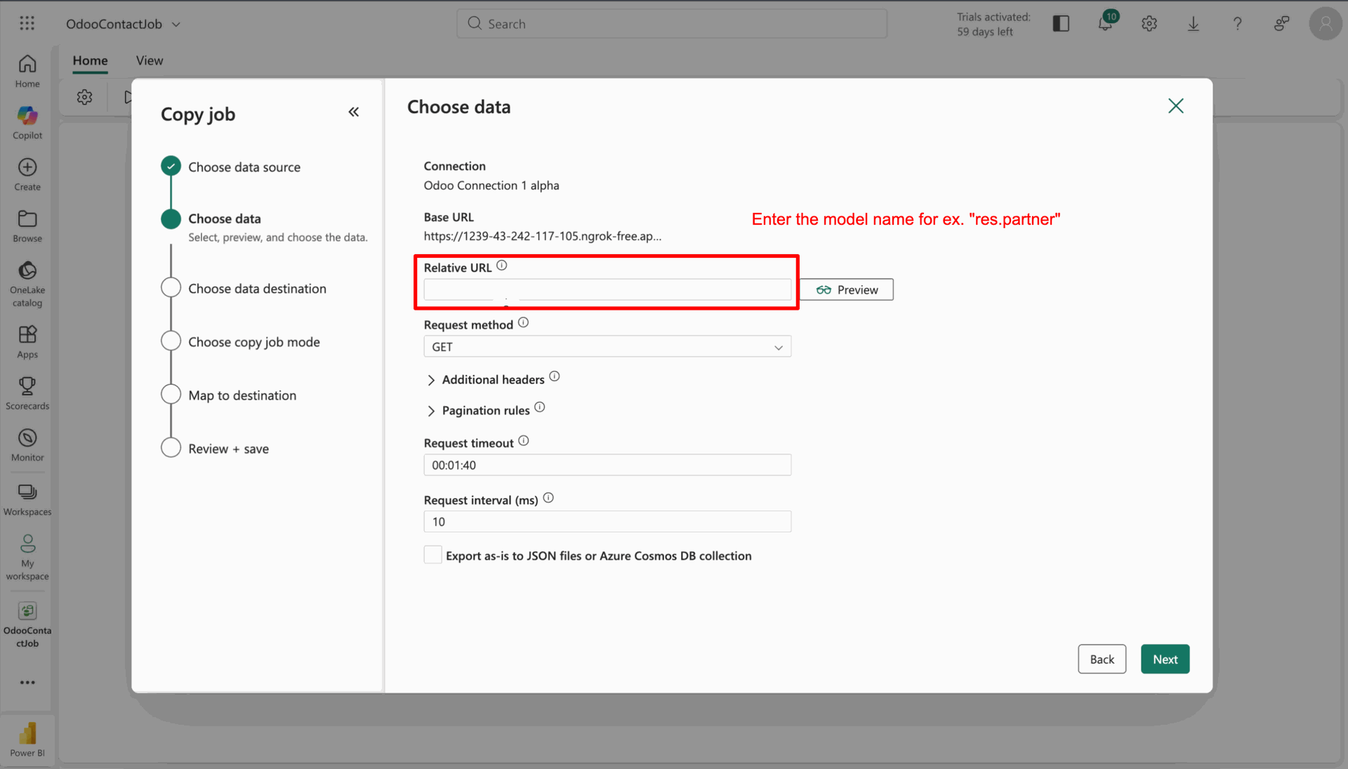1348x769 pixels.
Task: Select the Review + save step
Action: [x=228, y=449]
